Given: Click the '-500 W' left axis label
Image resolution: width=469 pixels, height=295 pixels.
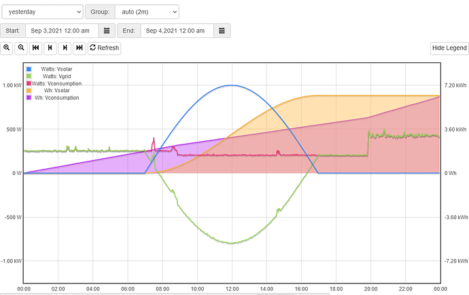Looking at the screenshot, I should pos(13,217).
